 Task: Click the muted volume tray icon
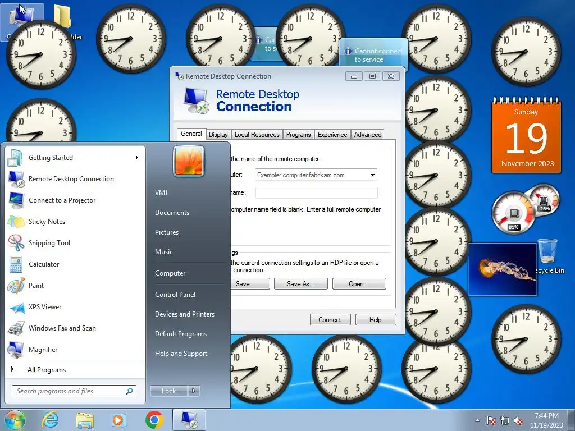tap(518, 420)
